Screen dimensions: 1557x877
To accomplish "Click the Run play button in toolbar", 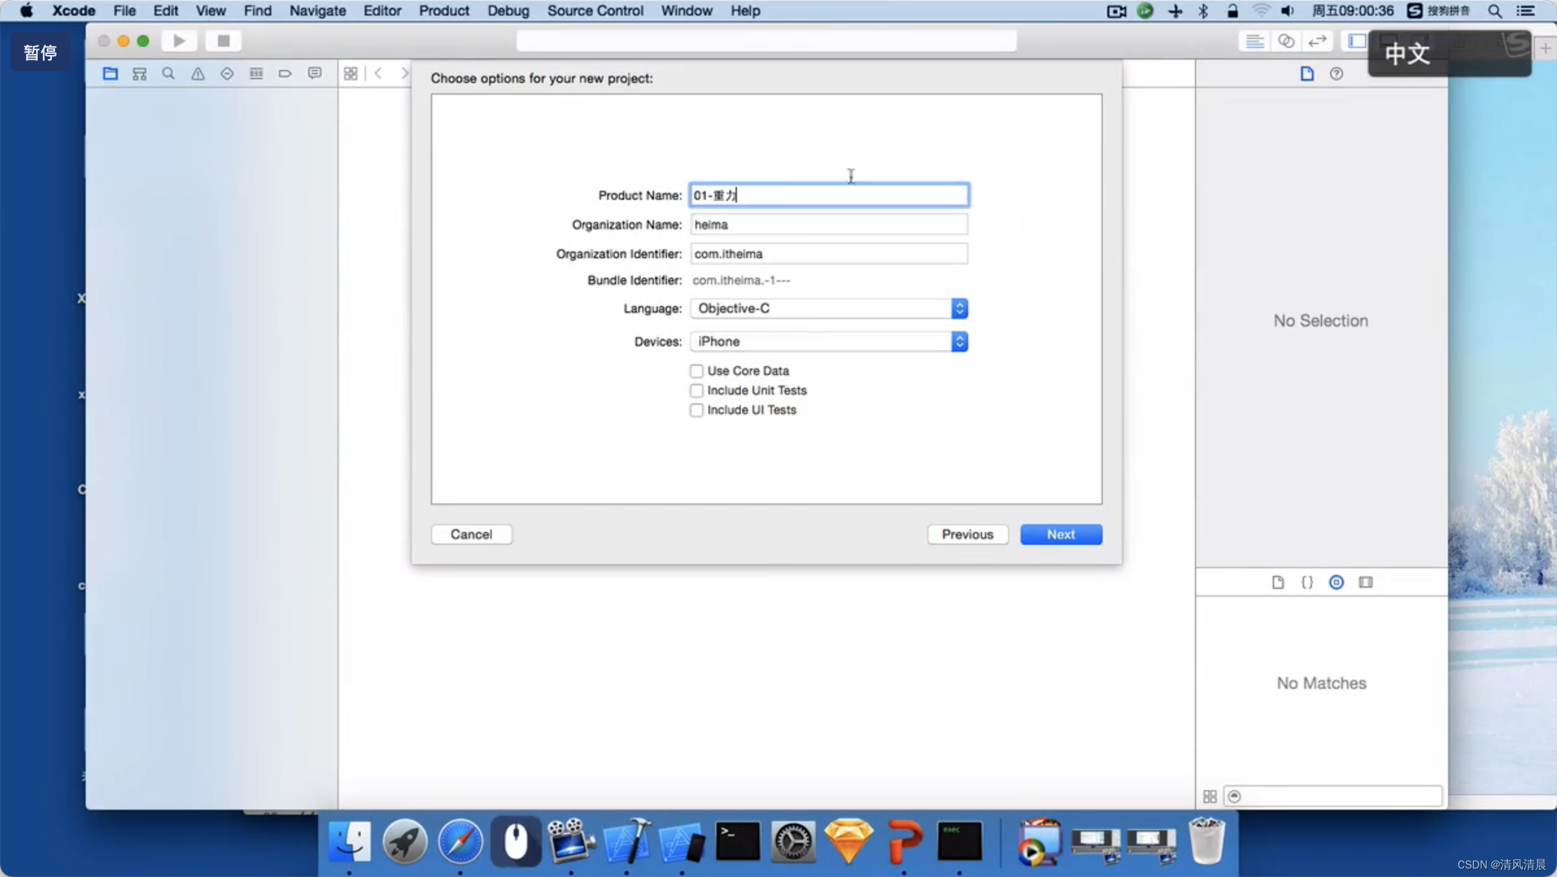I will pos(179,41).
